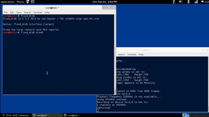The image size is (209, 117).
Task: Minimize the front root@kali terminal window
Action: (104, 7)
